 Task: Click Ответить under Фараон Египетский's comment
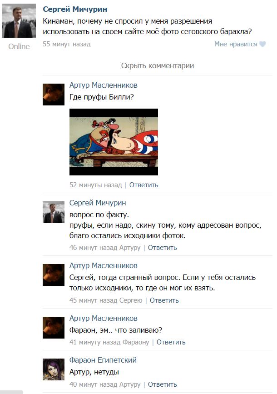click(162, 384)
